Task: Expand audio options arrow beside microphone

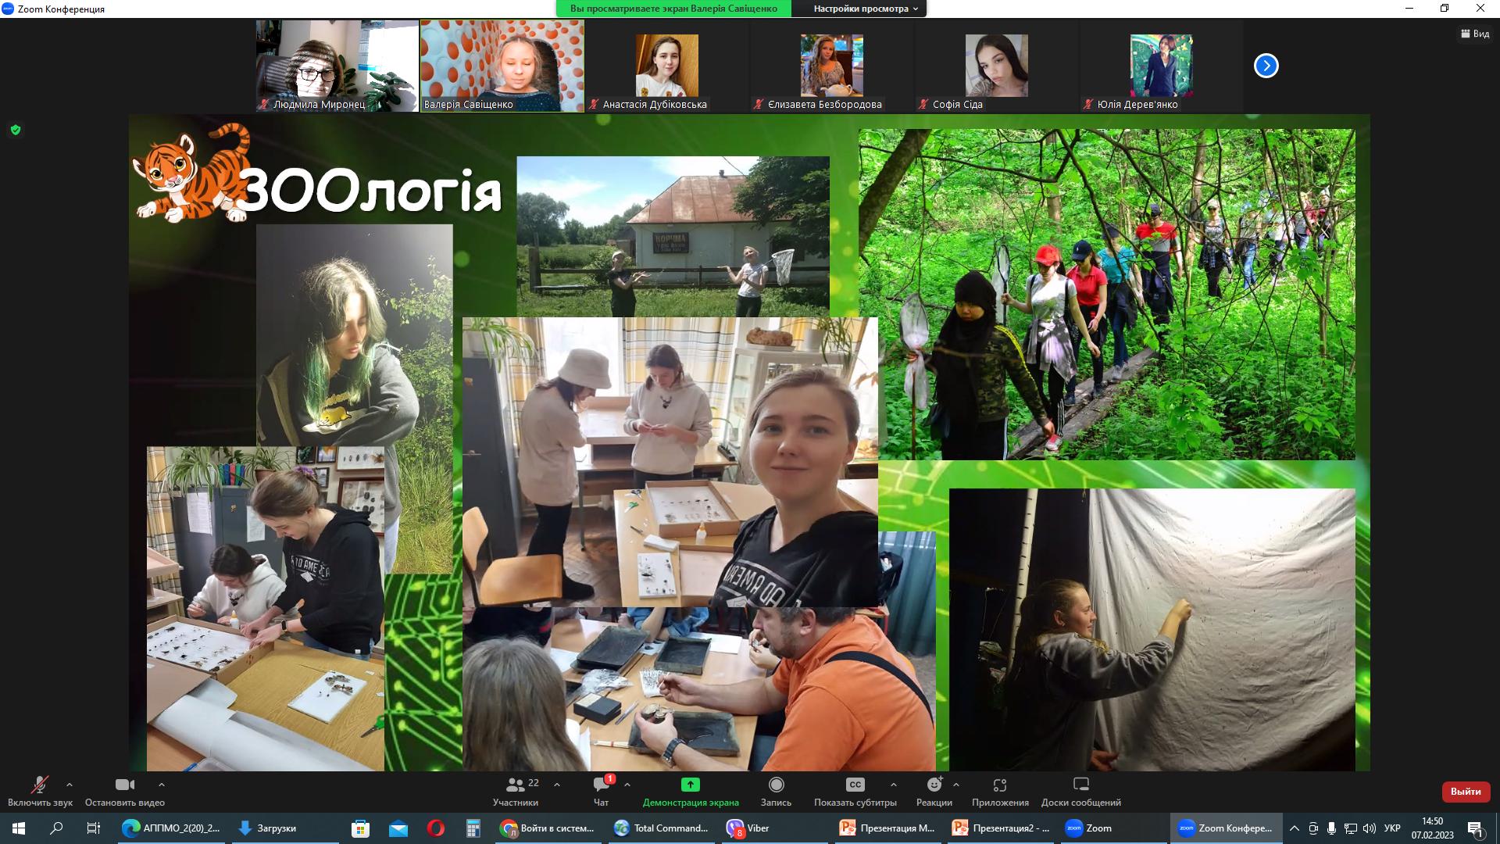Action: 70,784
